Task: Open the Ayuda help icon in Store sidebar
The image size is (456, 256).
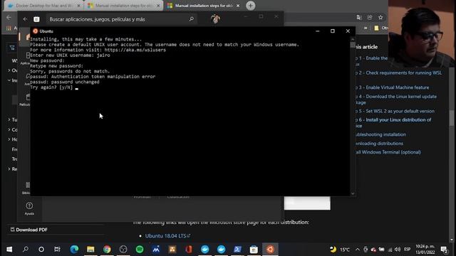Action: coord(29,208)
